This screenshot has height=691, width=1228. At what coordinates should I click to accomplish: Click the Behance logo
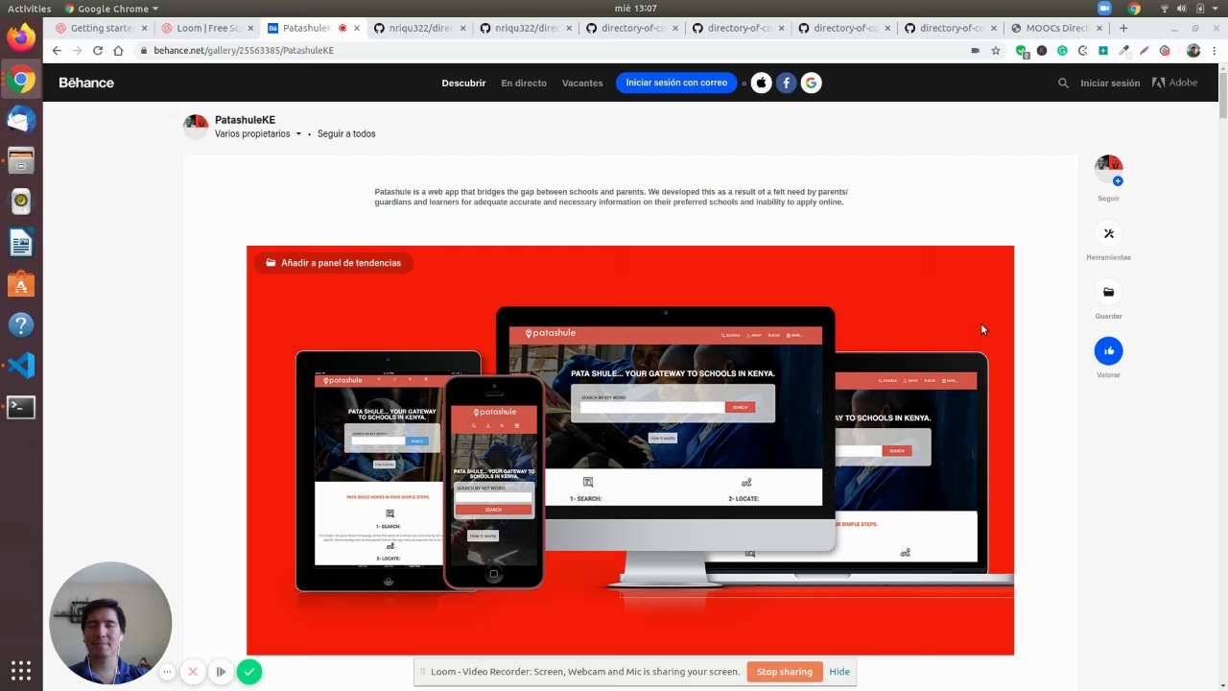pyautogui.click(x=86, y=83)
